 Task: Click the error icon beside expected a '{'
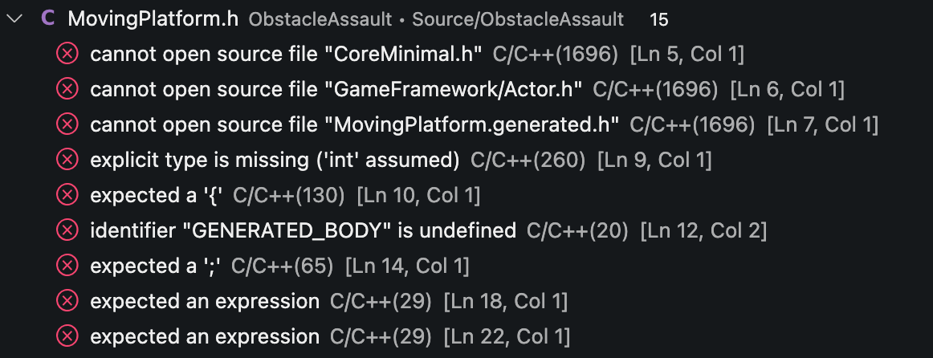click(x=67, y=196)
